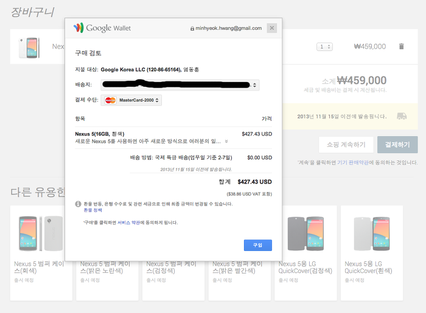Click the MasterCard logo icon
This screenshot has height=313, width=426.
coord(110,100)
